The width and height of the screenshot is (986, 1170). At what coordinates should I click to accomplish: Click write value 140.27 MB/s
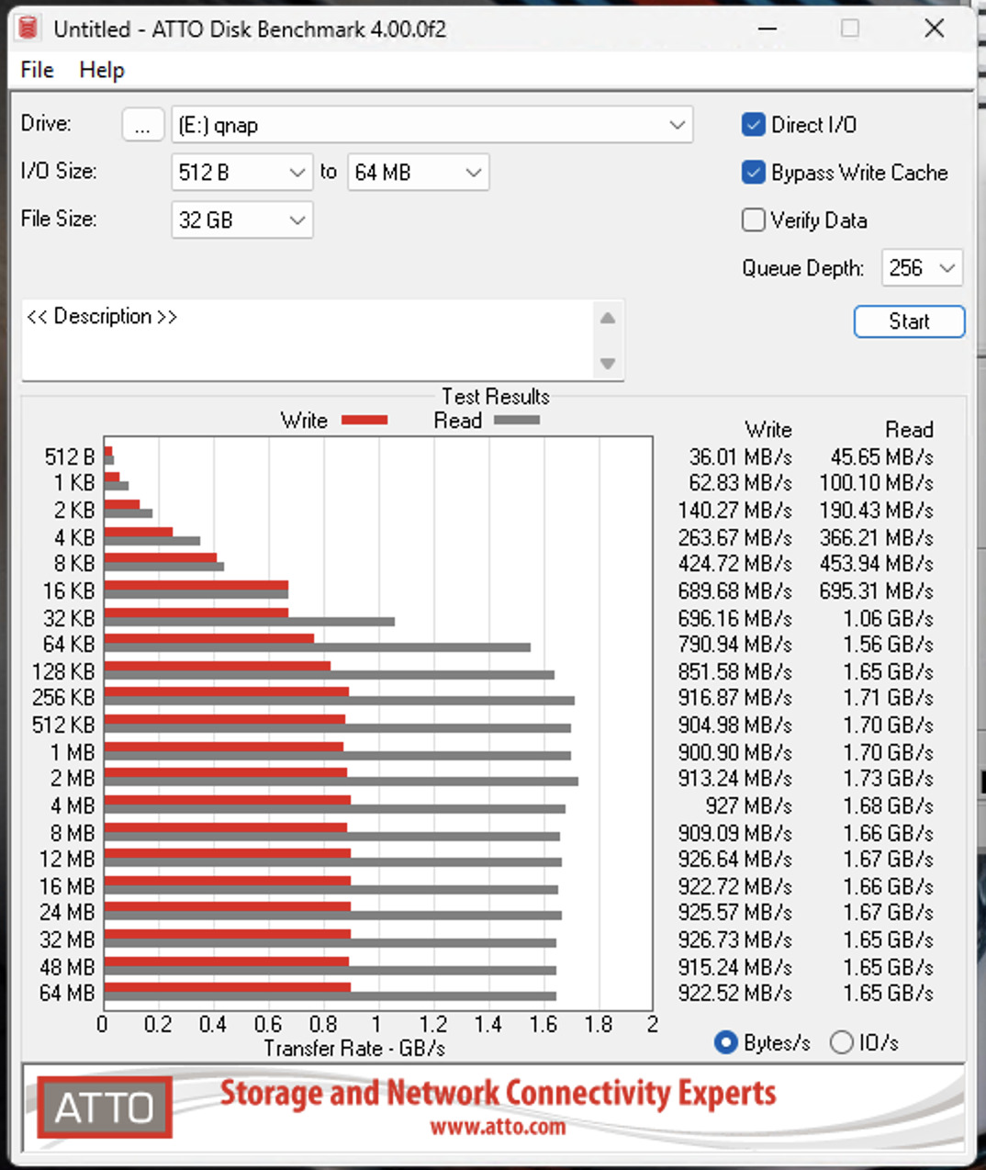coord(734,510)
